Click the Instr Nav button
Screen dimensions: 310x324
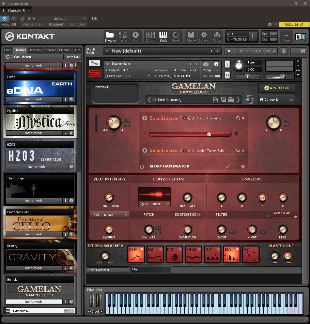[73, 57]
